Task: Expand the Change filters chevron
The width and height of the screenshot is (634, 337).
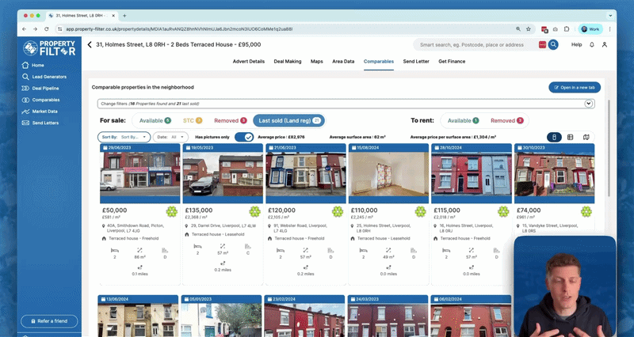Action: (x=588, y=104)
